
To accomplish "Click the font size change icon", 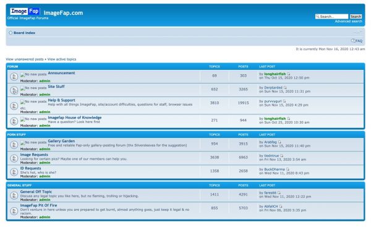I will pyautogui.click(x=359, y=32).
